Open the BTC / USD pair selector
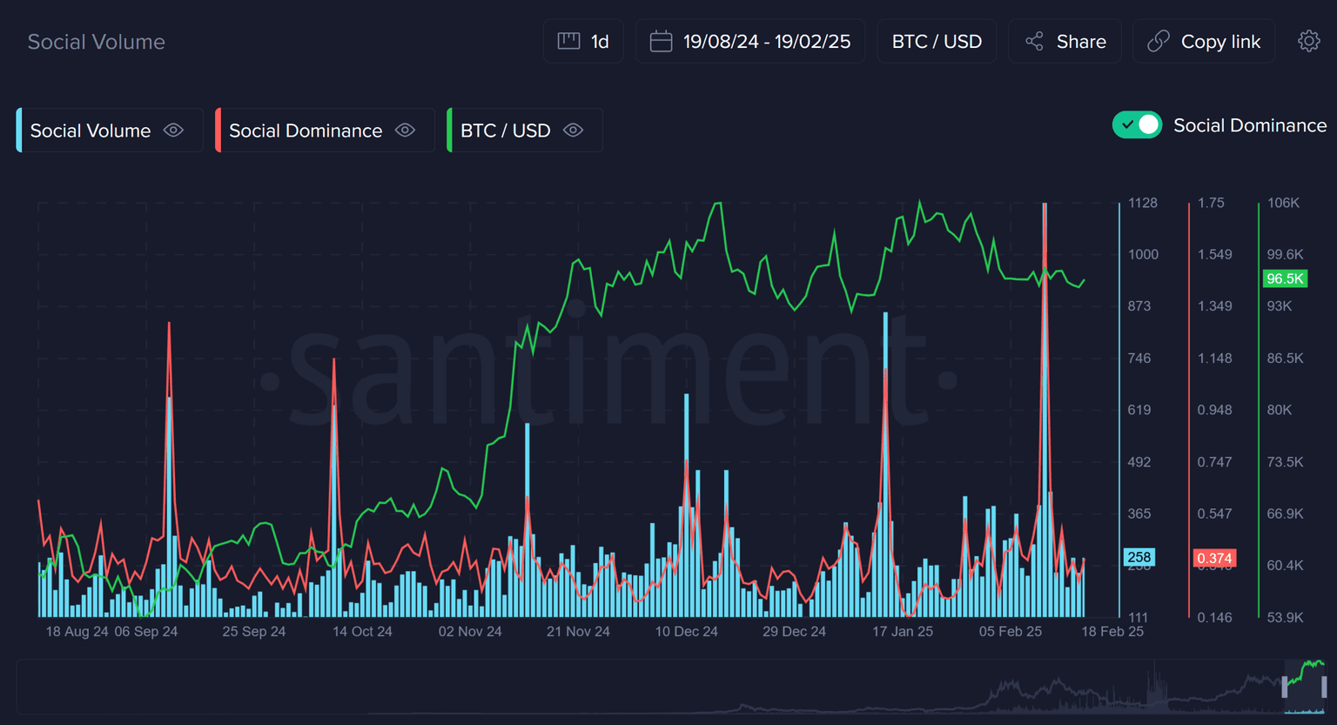This screenshot has height=725, width=1337. 937,42
